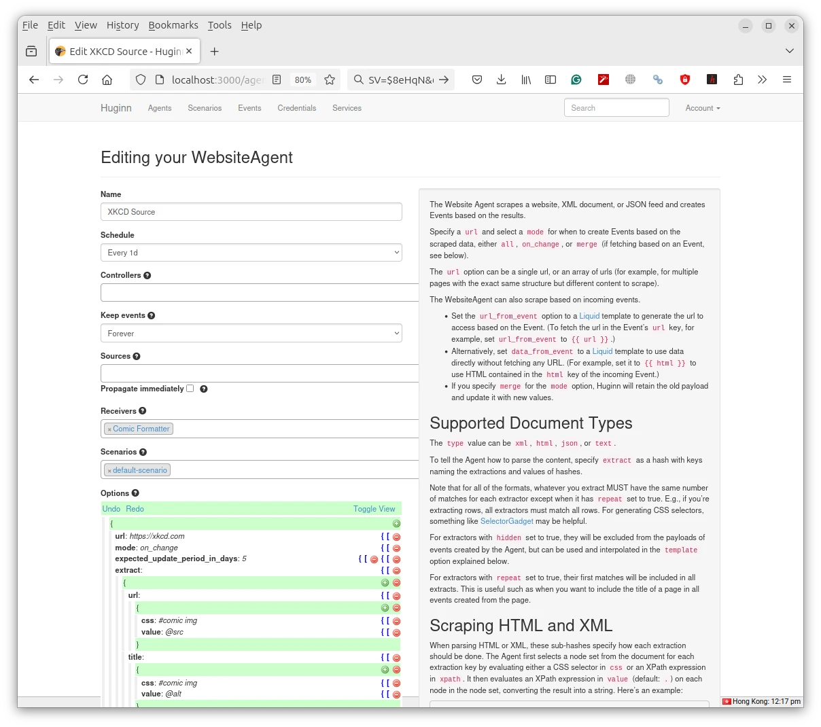Open the History menu

click(x=122, y=25)
